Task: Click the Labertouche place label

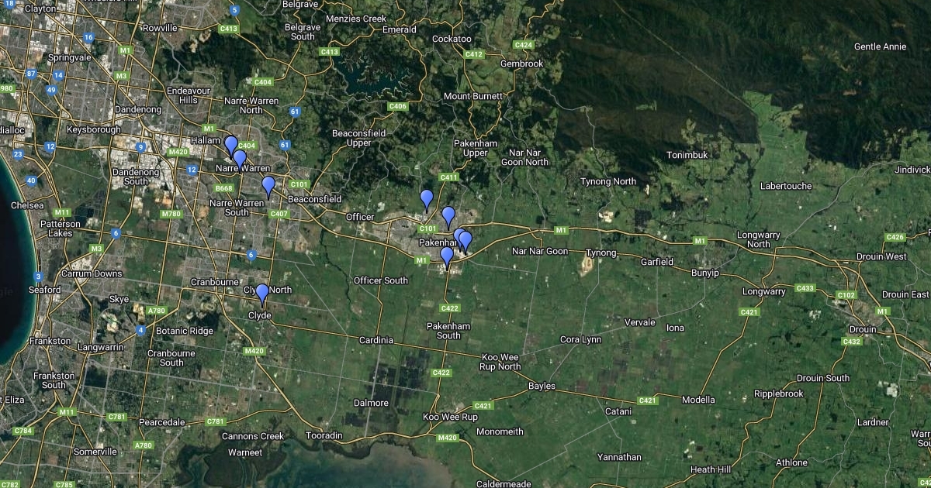Action: [785, 186]
